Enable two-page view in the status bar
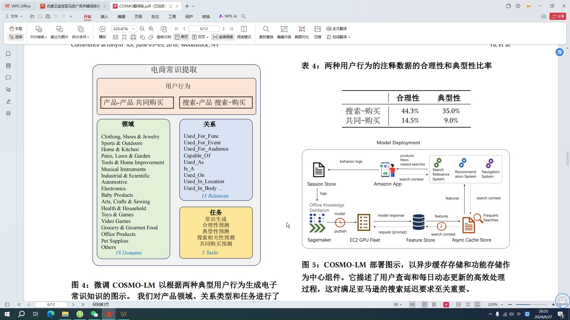Screen dimensions: 570x320 (x=434, y=304)
